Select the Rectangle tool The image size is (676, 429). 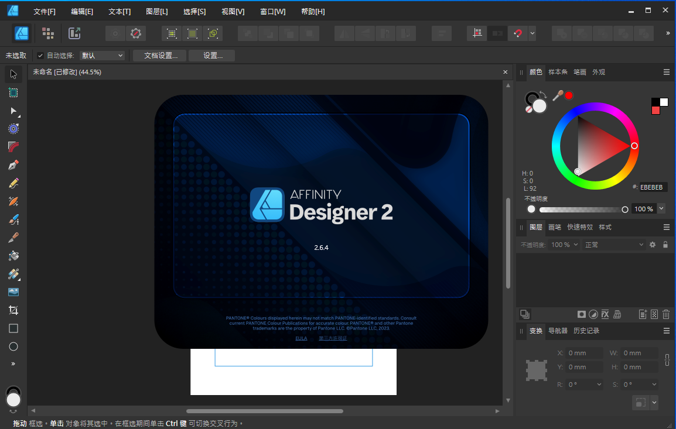pyautogui.click(x=13, y=329)
